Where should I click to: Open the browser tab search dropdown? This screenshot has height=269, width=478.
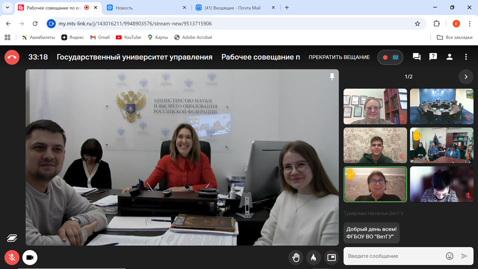coord(7,8)
